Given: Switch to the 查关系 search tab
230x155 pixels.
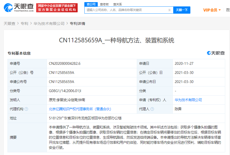Looking at the screenshot, I should click(x=118, y=4).
